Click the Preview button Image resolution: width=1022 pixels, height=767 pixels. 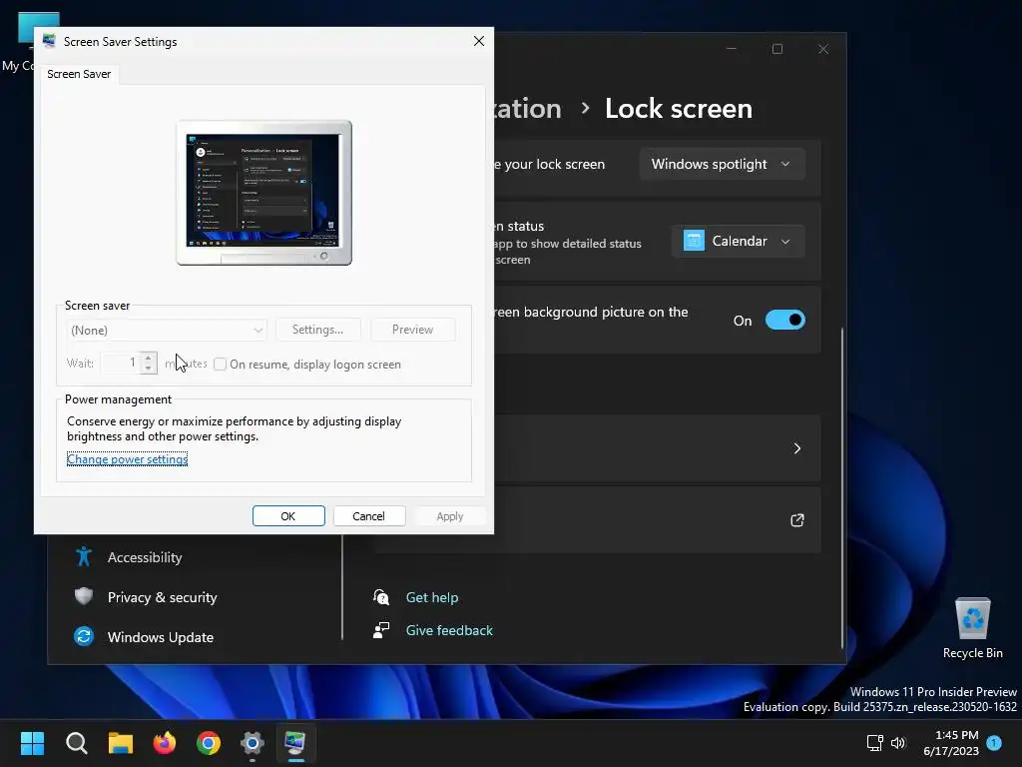(x=412, y=330)
